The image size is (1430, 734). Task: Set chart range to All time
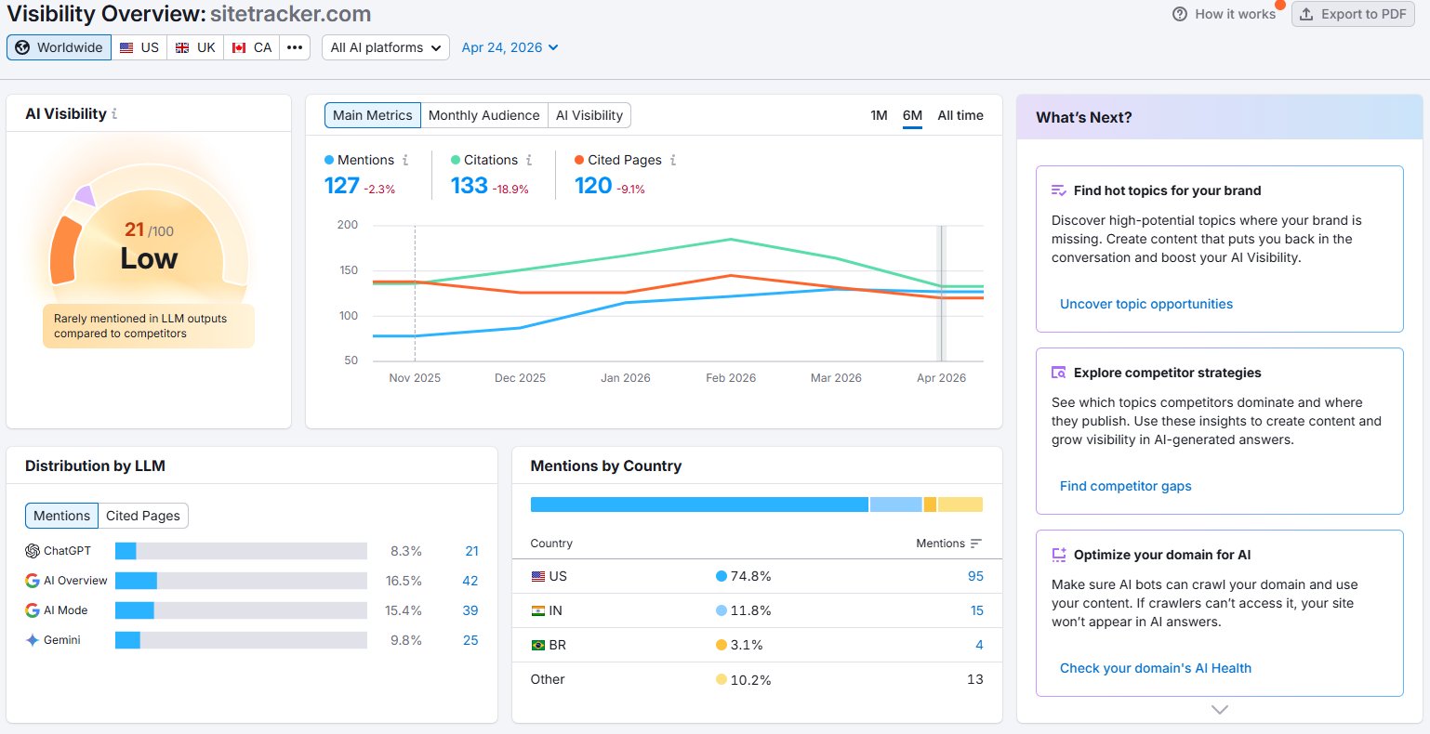pos(960,115)
